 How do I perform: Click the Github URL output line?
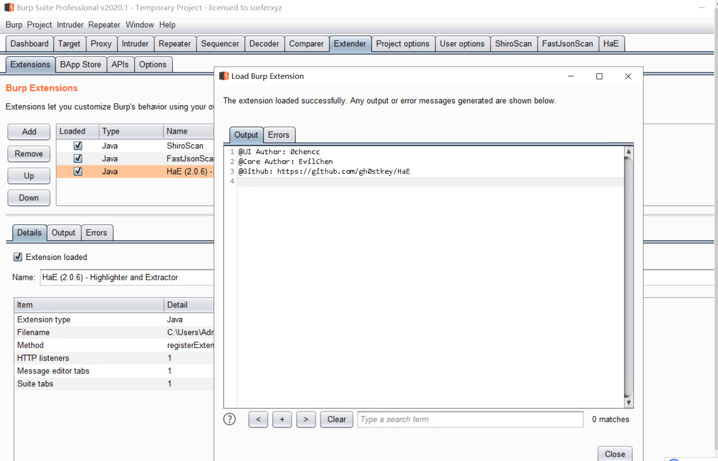324,171
